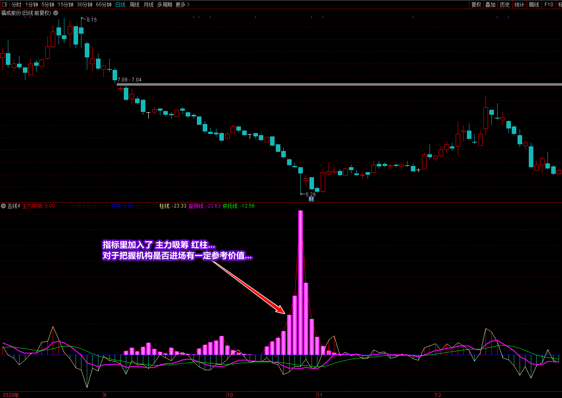Open the 历史 history toolbar item
This screenshot has width=562, height=398.
(505, 5)
